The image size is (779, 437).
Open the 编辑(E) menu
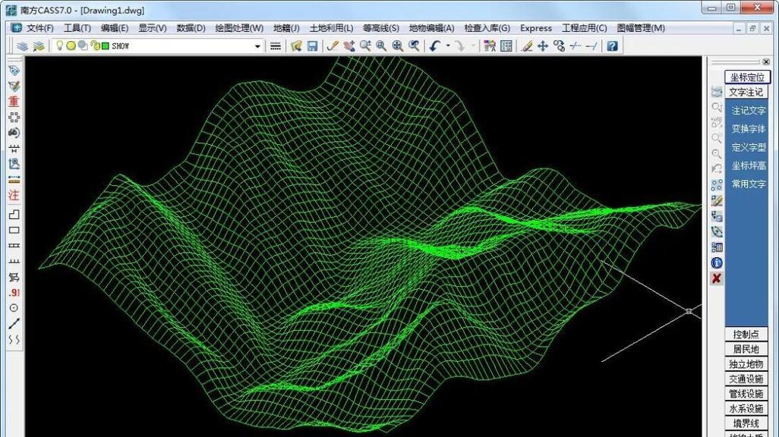coord(114,28)
